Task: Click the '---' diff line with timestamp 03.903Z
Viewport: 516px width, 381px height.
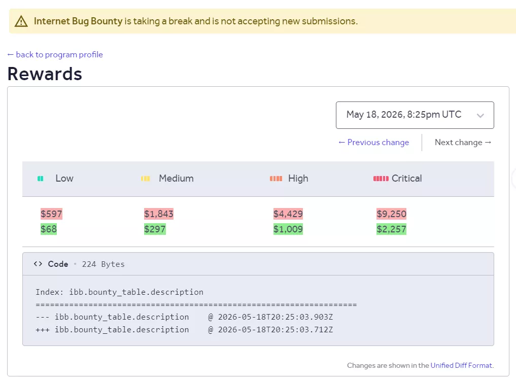Action: coord(184,317)
